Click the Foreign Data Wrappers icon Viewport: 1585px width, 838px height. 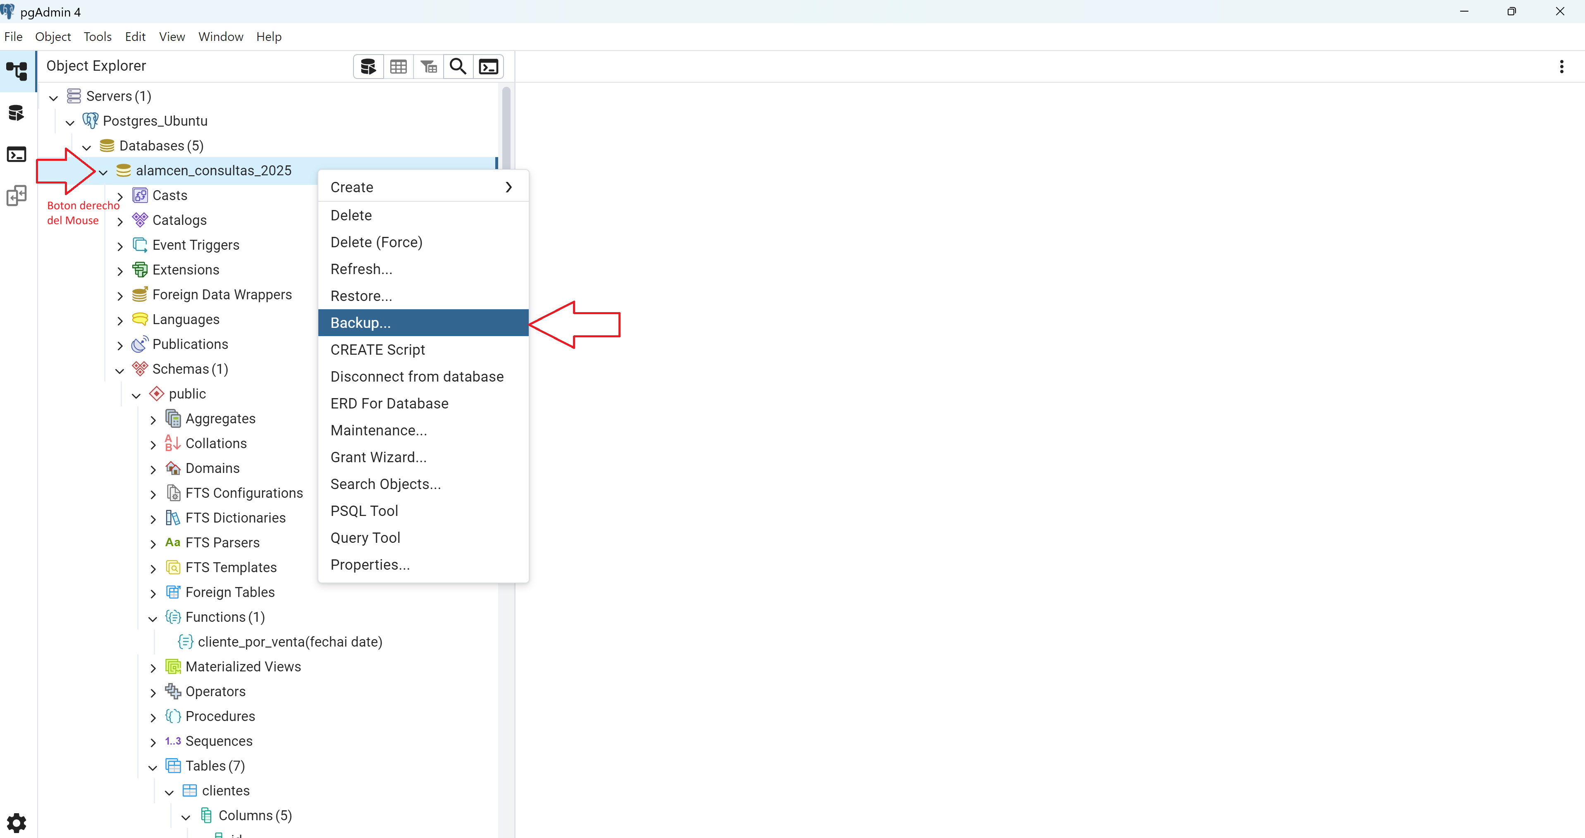coord(140,295)
